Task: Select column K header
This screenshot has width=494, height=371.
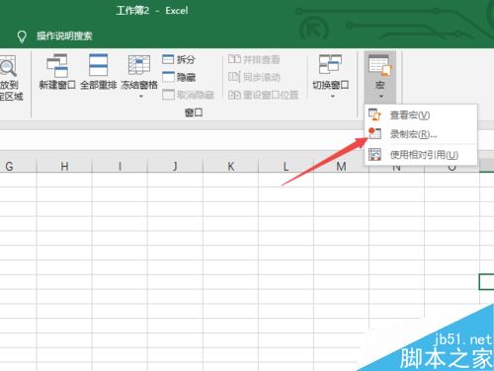Action: click(x=231, y=166)
